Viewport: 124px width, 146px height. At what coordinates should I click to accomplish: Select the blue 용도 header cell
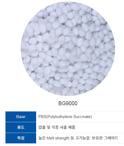pyautogui.click(x=21, y=127)
